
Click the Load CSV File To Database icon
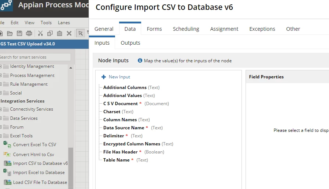point(8,182)
